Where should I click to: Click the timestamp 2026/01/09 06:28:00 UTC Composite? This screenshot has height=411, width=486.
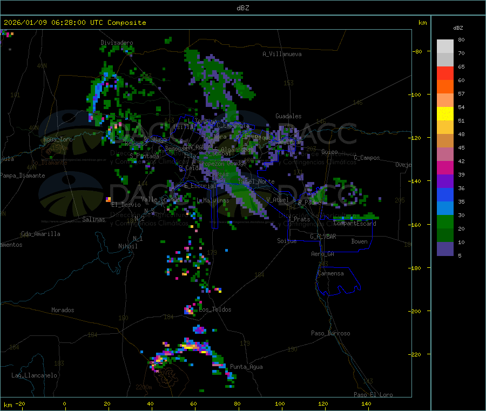click(75, 23)
